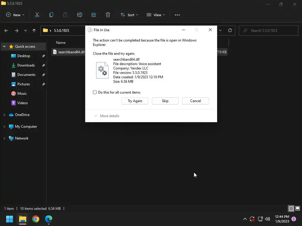Expand More details in the dialog
This screenshot has width=302, height=226.
107,116
